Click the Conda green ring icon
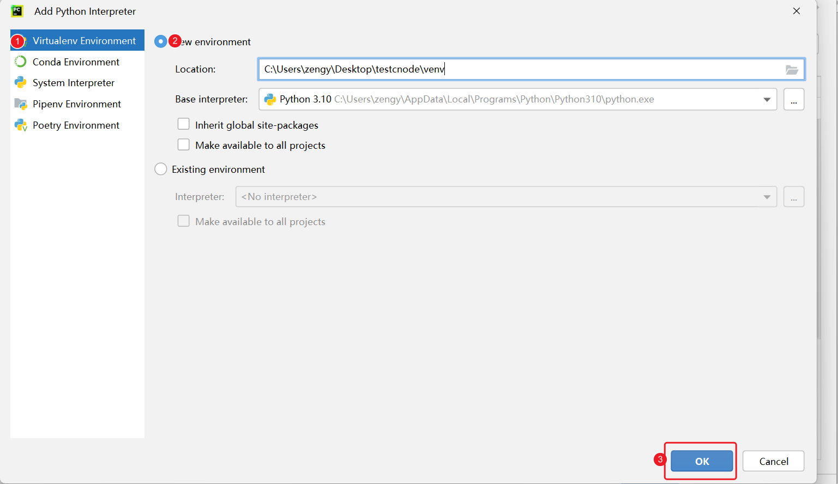Screen dimensions: 838x484 tap(21, 62)
